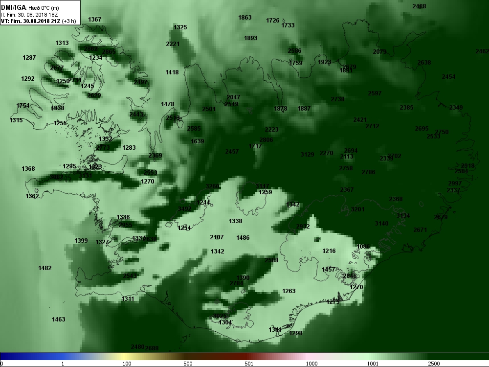Image resolution: width=489 pixels, height=367 pixels.
Task: Click the 2454 height value
Action: coord(448,77)
